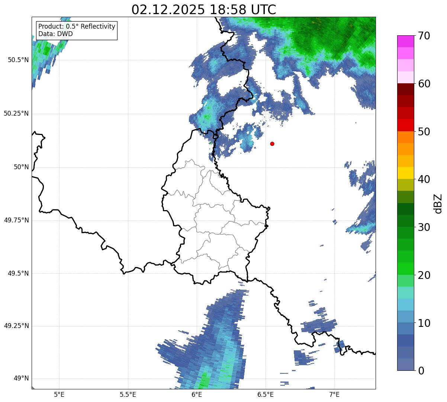Click the title timestamp 02.12.2025 18:58 UTC
This screenshot has width=447, height=402.
click(204, 10)
